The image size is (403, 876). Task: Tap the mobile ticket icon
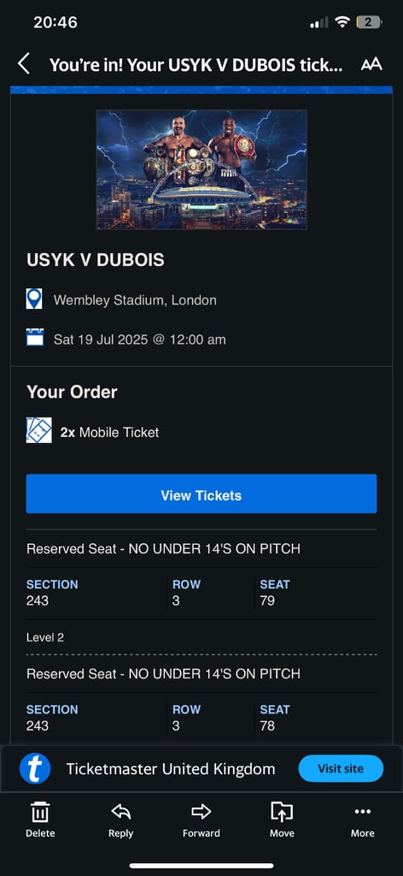coord(39,430)
